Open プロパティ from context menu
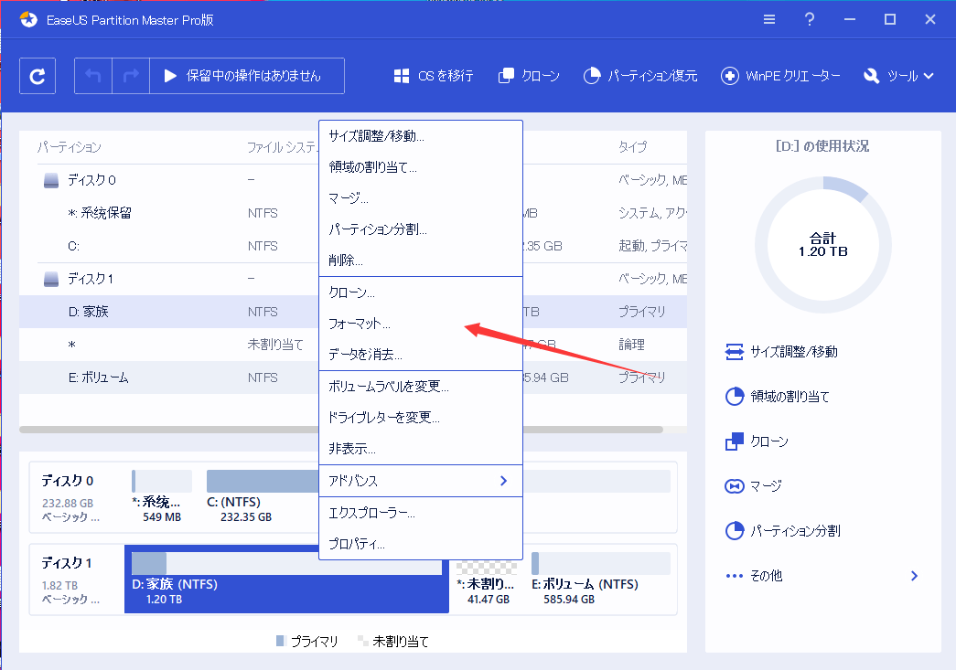 click(x=421, y=544)
